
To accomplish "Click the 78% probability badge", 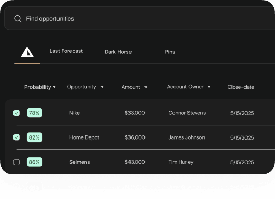I will coord(35,113).
